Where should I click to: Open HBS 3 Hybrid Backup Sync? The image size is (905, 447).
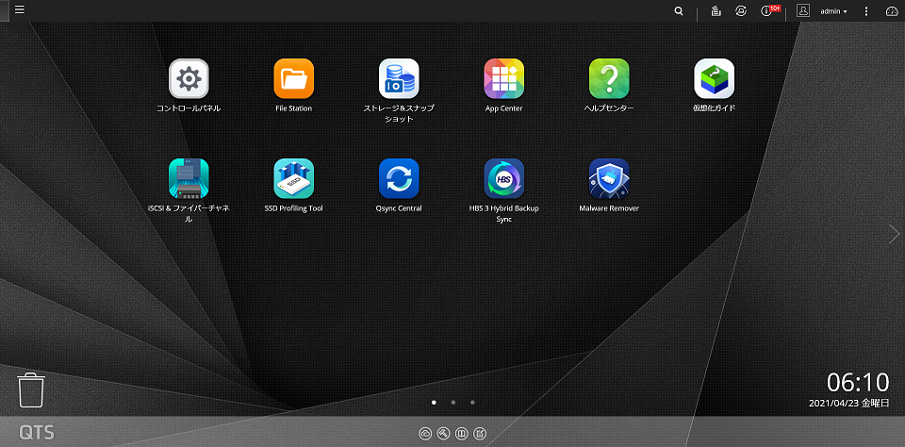point(503,178)
